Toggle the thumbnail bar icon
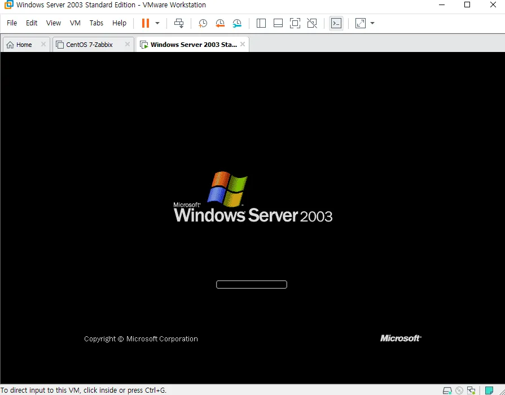 point(278,23)
